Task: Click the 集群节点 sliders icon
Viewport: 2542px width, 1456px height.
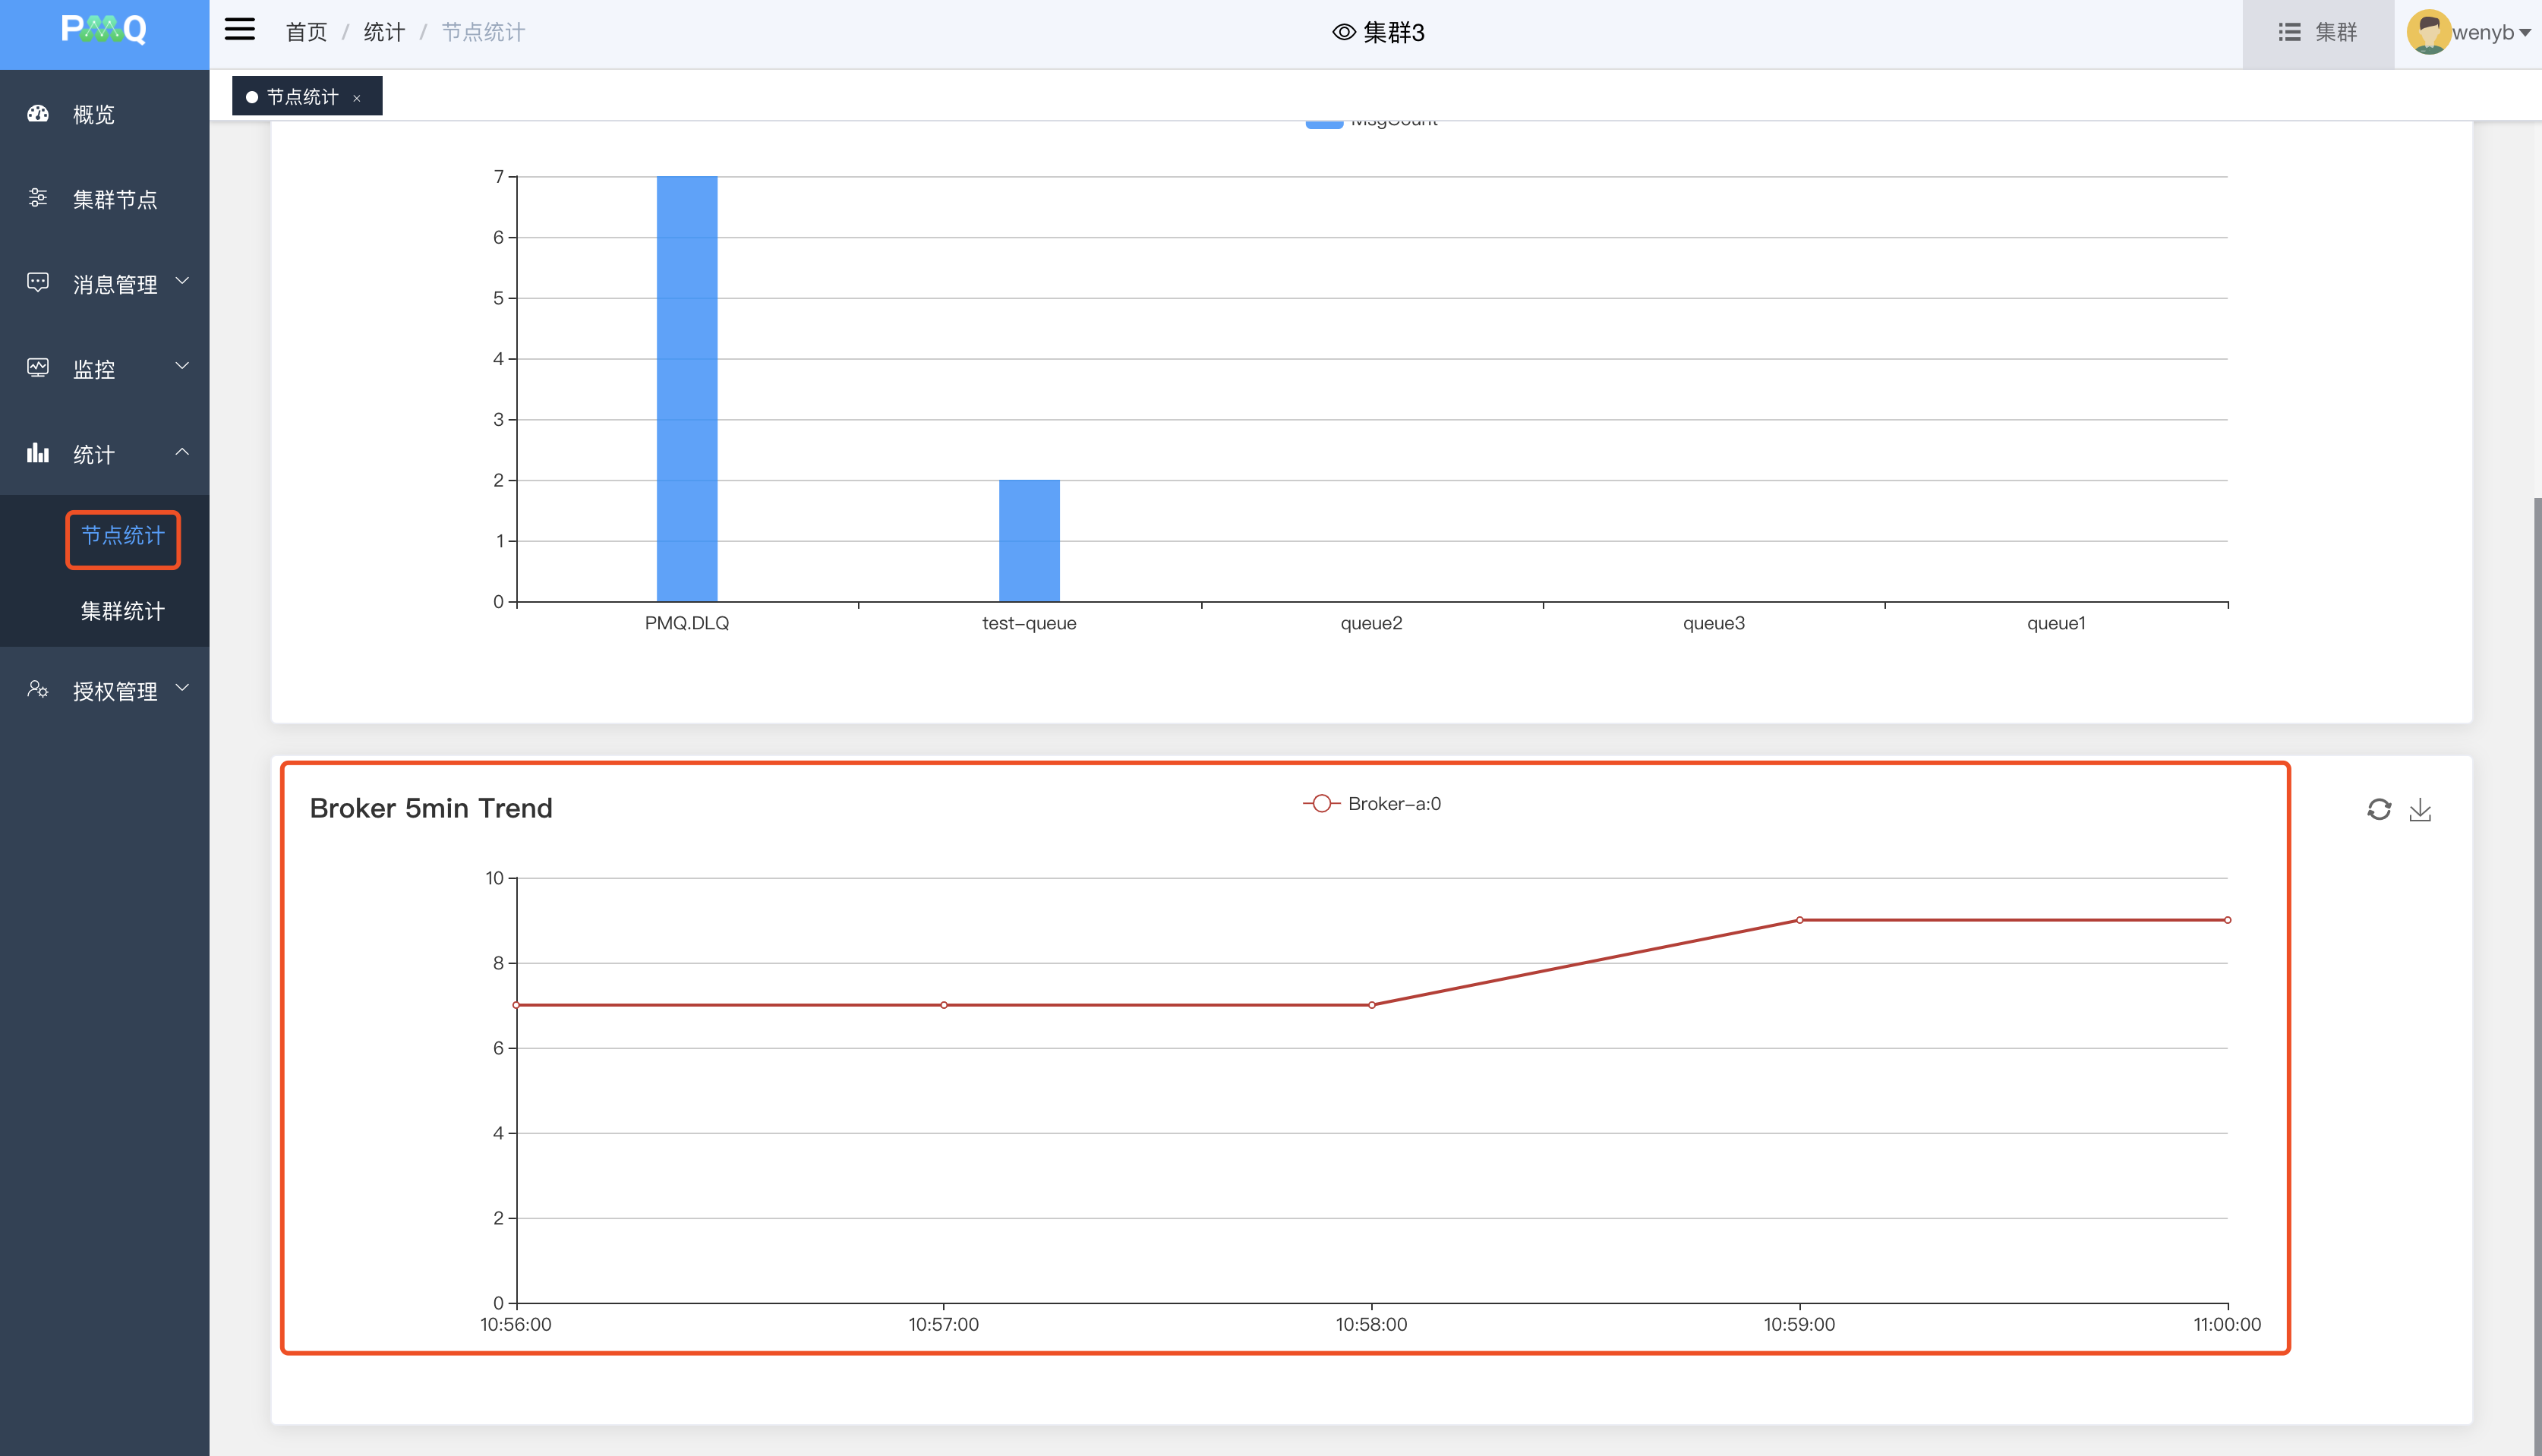Action: 38,198
